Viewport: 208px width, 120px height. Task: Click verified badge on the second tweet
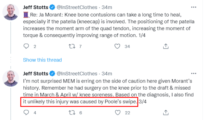coord(52,74)
